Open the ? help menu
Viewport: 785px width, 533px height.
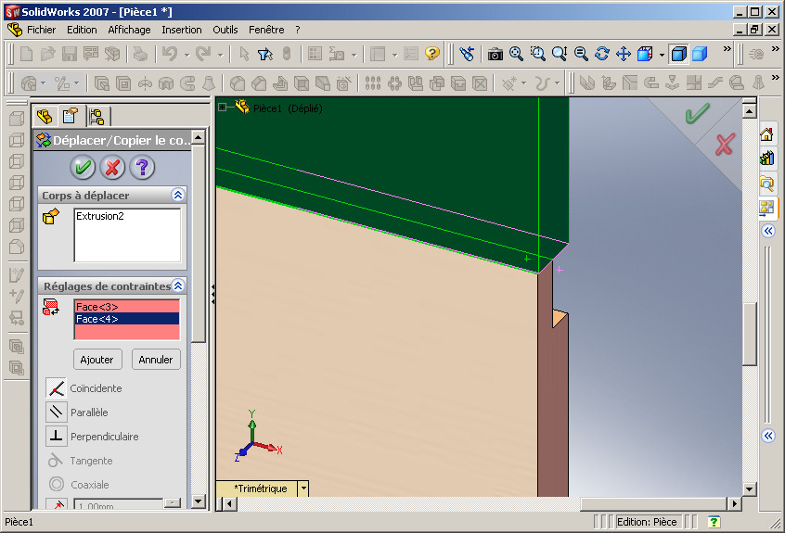tap(297, 30)
